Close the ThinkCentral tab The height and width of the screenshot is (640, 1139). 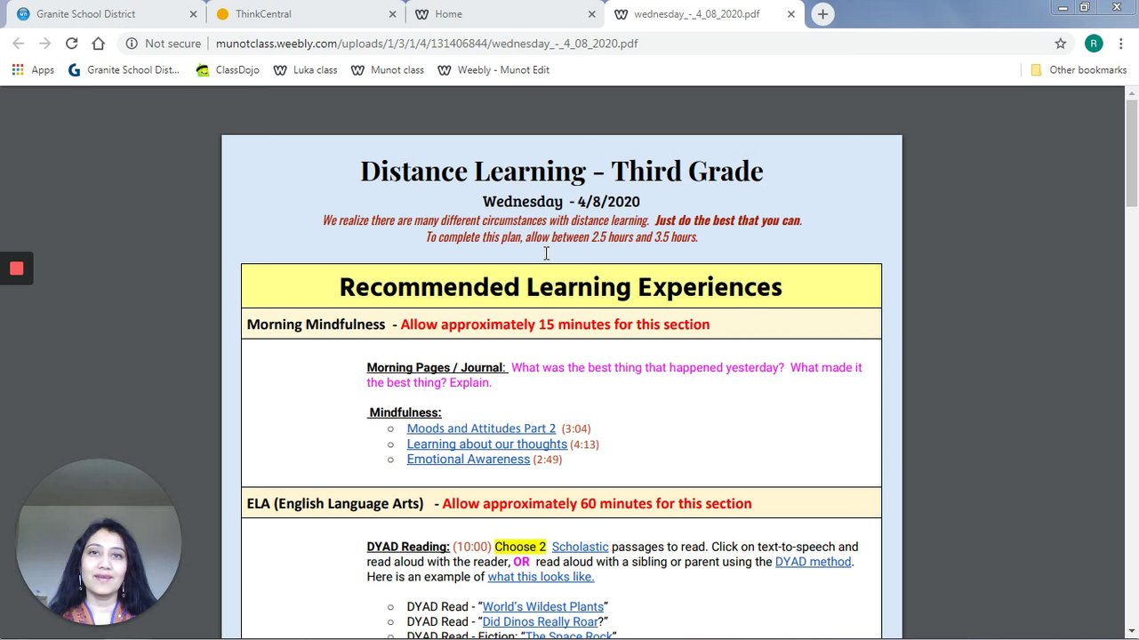click(x=392, y=14)
